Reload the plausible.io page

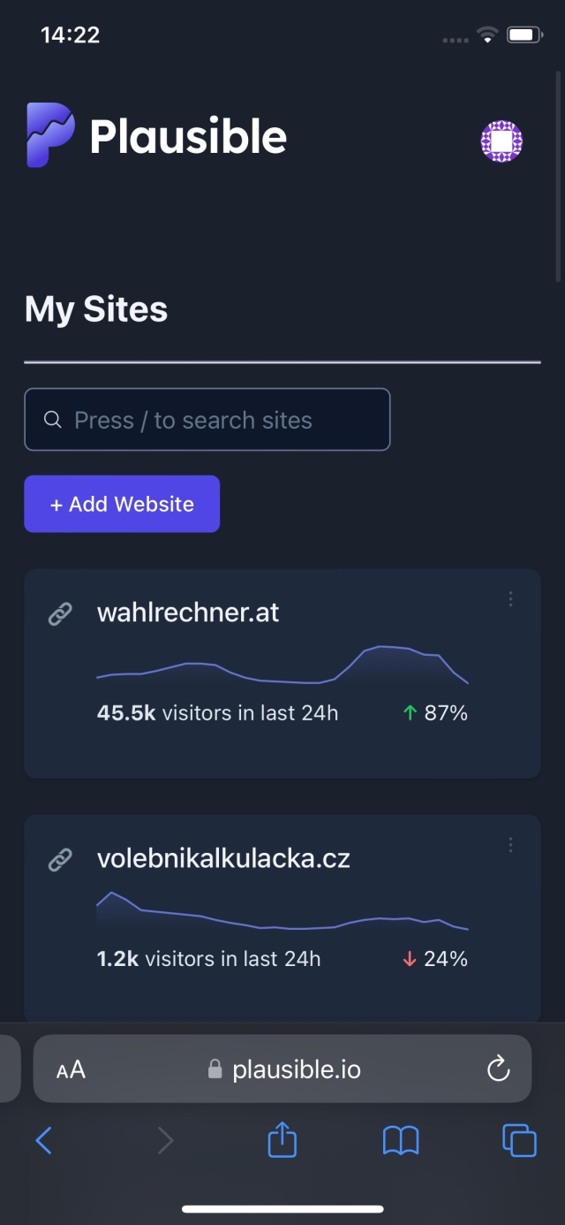[499, 1069]
